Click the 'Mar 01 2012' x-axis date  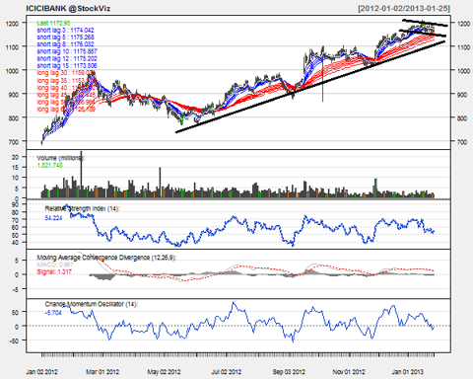tap(102, 372)
